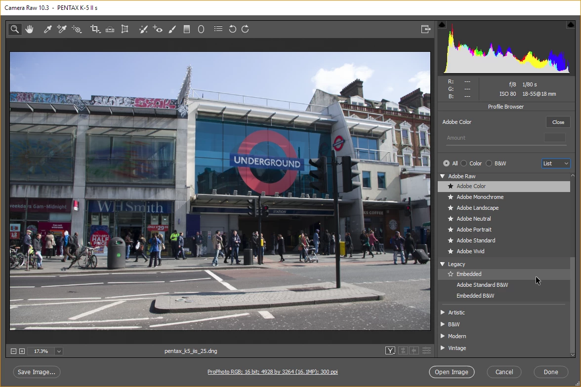Select the B&W profiles radio button

pos(489,163)
